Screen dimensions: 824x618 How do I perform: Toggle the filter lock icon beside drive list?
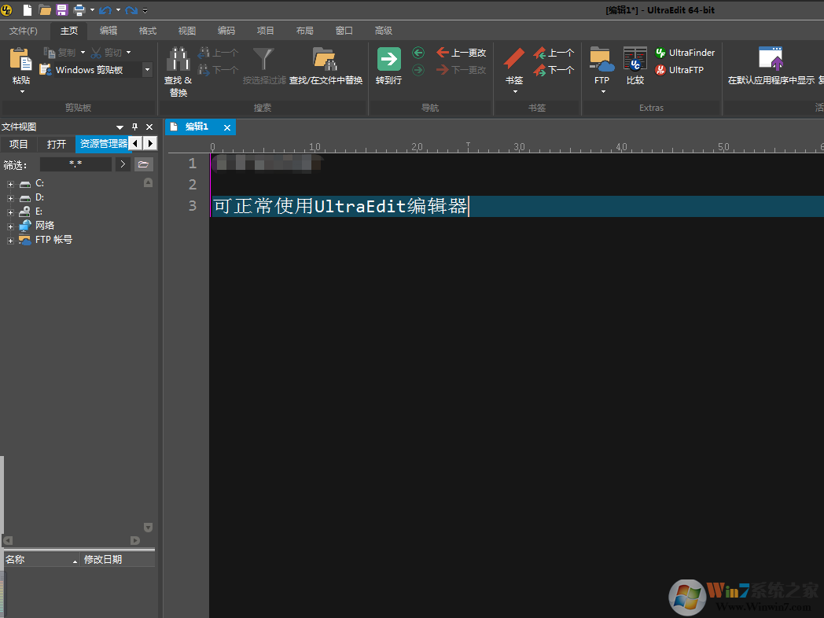pyautogui.click(x=148, y=182)
